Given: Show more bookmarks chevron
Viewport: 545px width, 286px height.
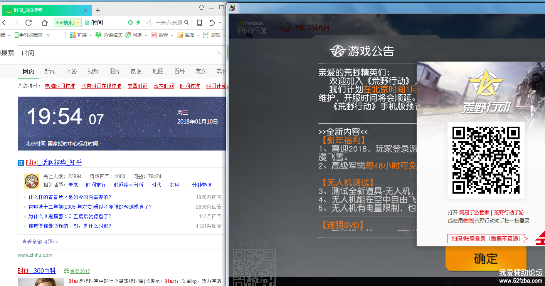Looking at the screenshot, I should click(49, 35).
